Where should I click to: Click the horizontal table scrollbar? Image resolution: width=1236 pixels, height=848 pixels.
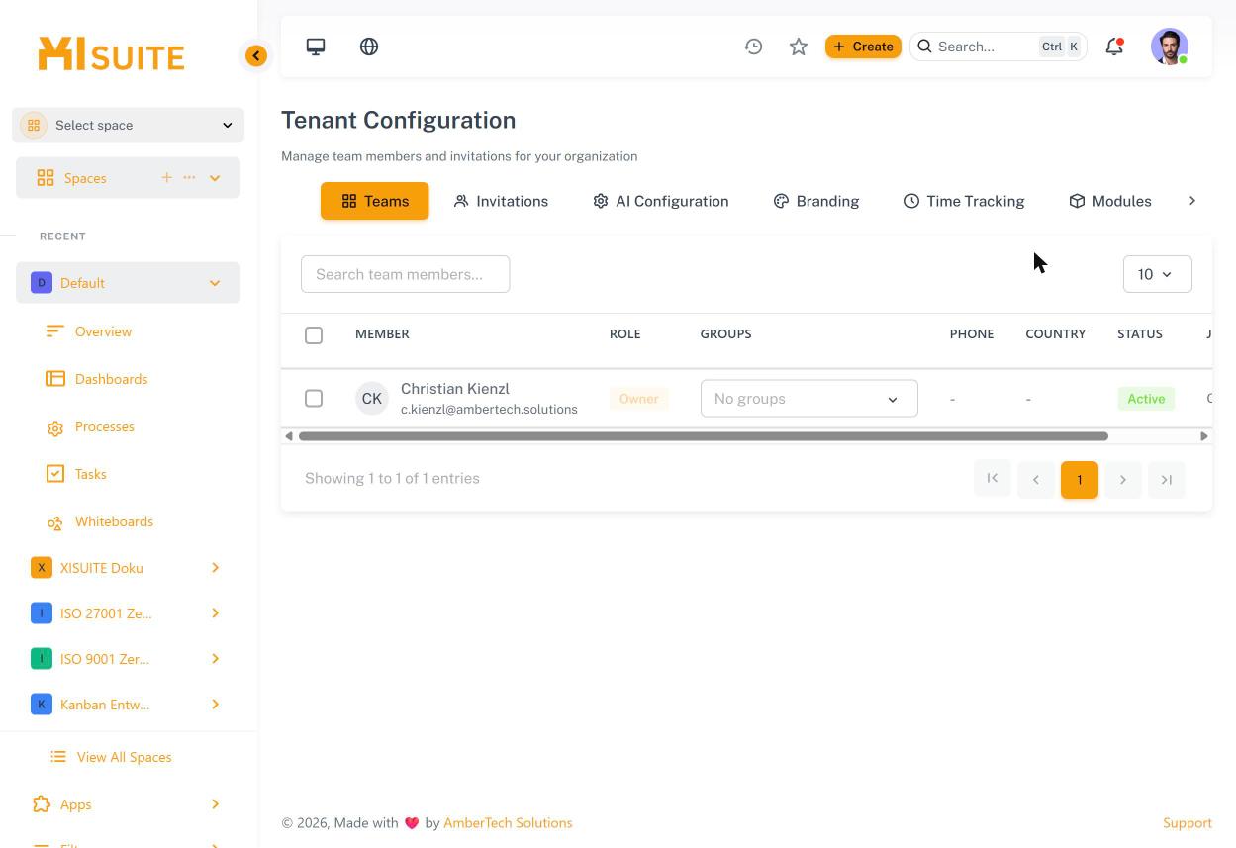click(704, 436)
